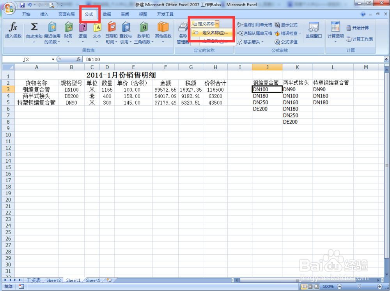Open Lookup and Reference (查找与引用) functions
This screenshot has width=390, height=291.
(x=126, y=32)
